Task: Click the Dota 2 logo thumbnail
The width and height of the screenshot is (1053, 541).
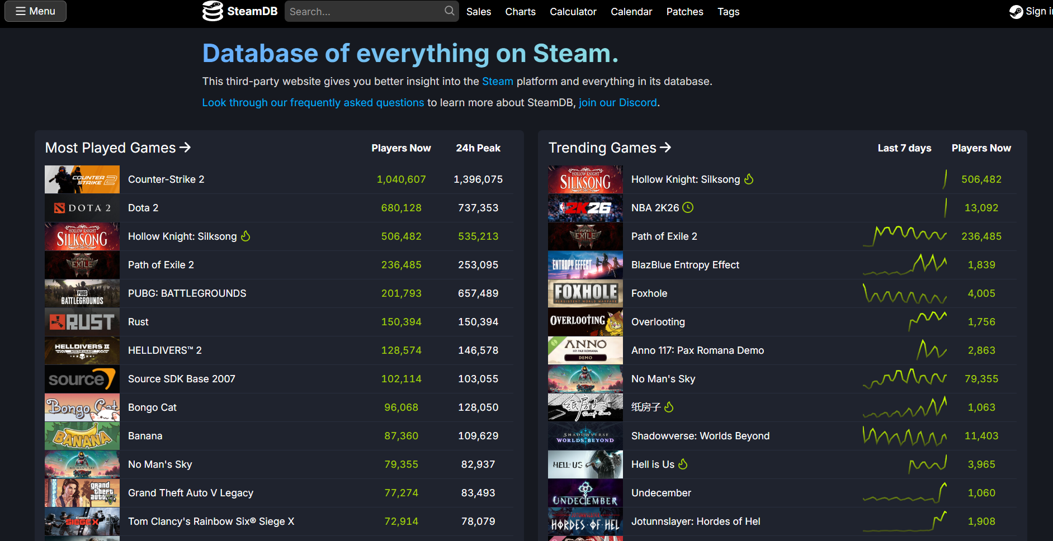Action: coord(82,208)
